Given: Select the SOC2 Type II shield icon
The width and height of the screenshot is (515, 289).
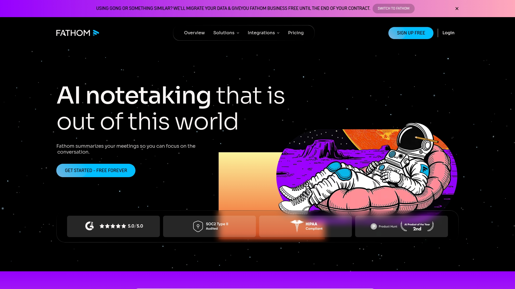Looking at the screenshot, I should pyautogui.click(x=198, y=226).
